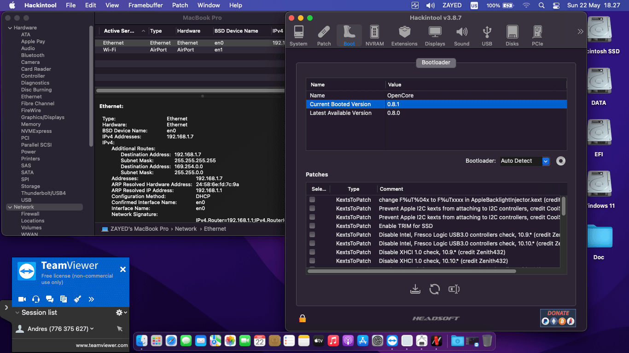Open the USB tab in Hackintool toolbar
Screen dimensions: 629x353
coord(487,36)
